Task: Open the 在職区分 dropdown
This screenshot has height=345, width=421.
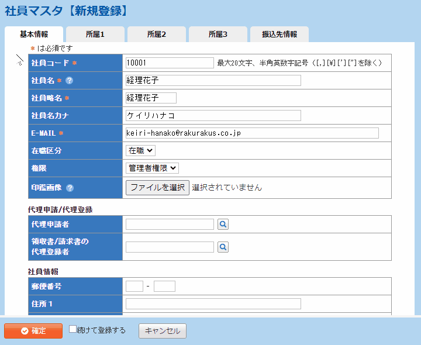Action: pyautogui.click(x=140, y=151)
